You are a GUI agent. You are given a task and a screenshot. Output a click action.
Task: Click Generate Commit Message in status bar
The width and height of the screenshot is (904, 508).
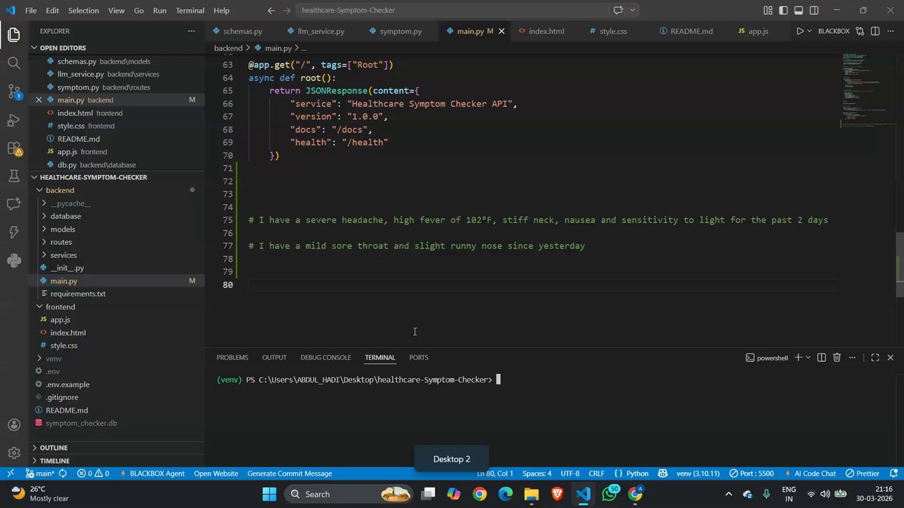(289, 473)
